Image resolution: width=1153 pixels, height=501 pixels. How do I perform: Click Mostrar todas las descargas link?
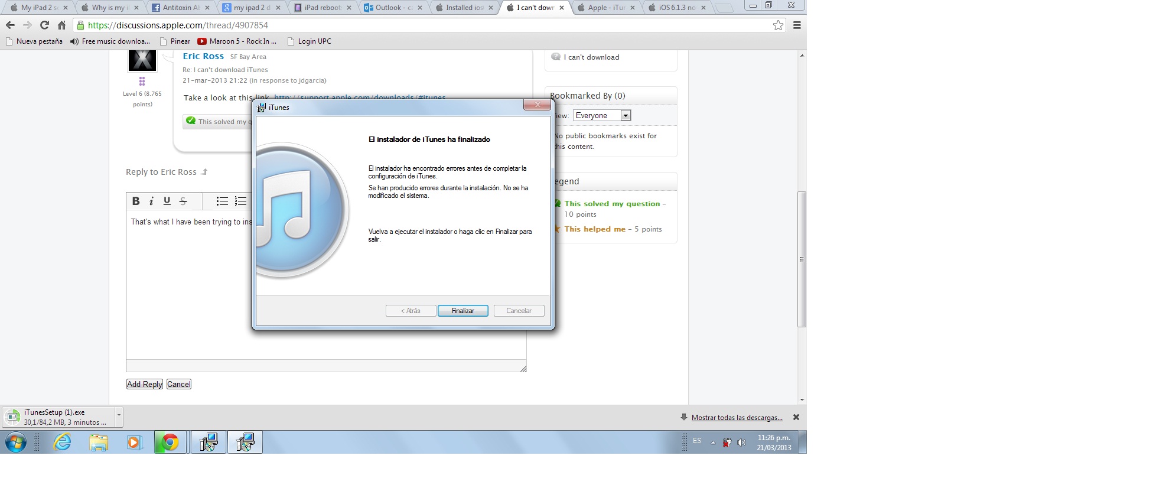737,418
